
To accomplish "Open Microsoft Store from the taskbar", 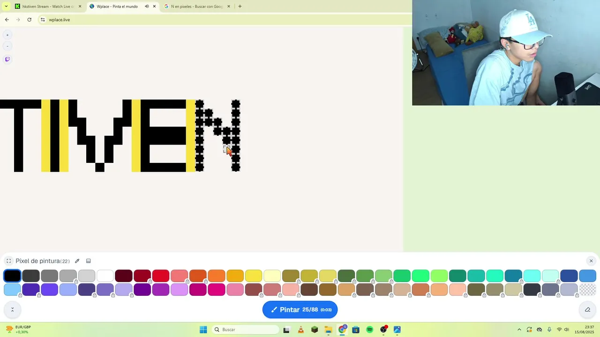I will [356, 330].
